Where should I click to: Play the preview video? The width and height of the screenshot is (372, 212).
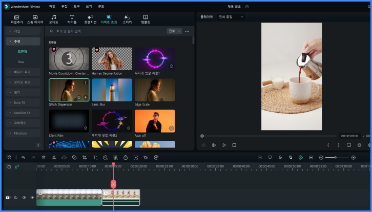[x=224, y=145]
